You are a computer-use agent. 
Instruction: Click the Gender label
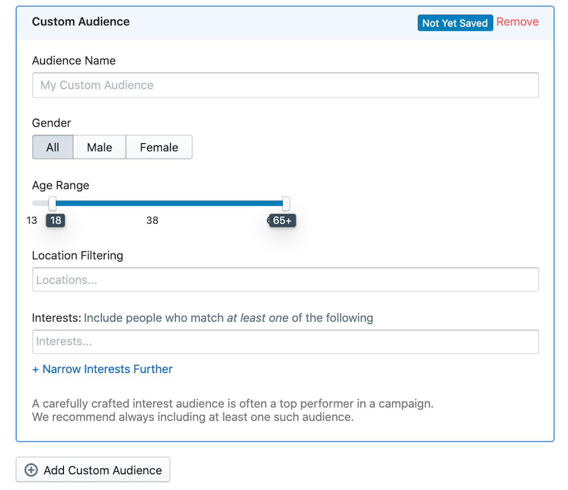[x=52, y=123]
